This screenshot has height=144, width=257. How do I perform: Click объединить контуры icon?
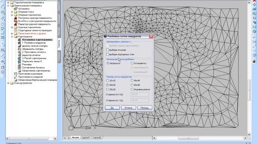tap(19, 49)
